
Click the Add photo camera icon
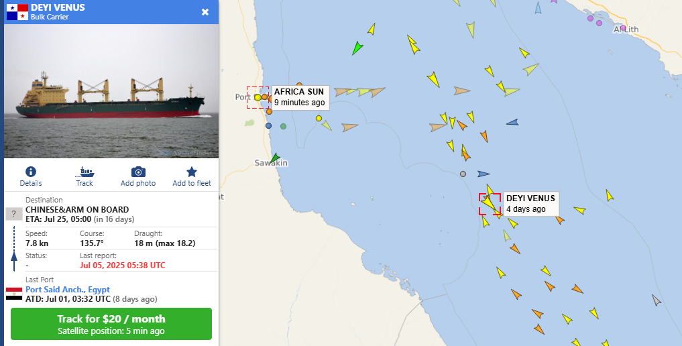click(x=138, y=172)
